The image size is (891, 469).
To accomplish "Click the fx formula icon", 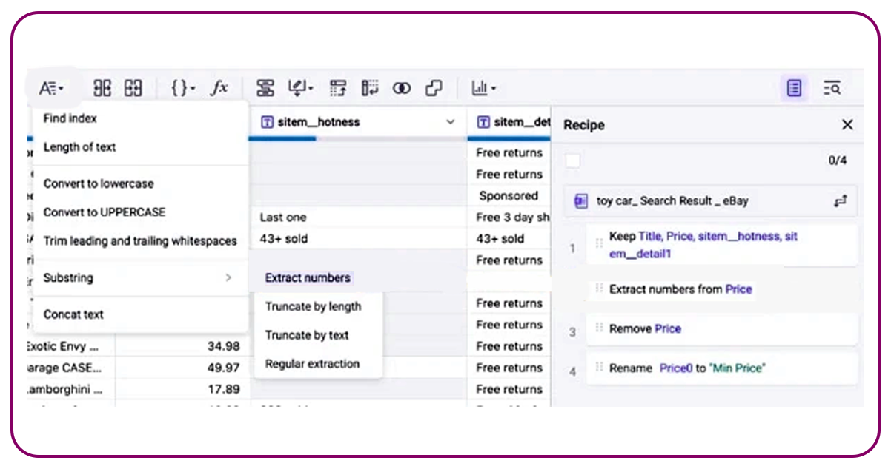I will click(219, 89).
